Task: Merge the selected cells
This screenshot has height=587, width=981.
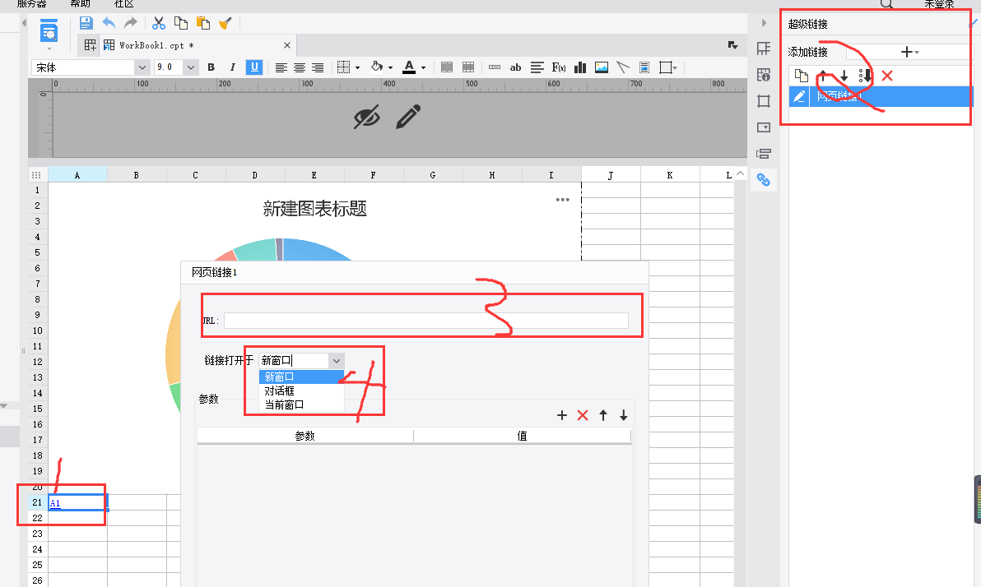Action: (x=447, y=67)
